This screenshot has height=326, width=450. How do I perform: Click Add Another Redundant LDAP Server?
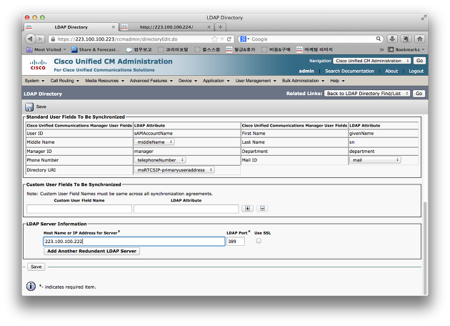coord(91,251)
